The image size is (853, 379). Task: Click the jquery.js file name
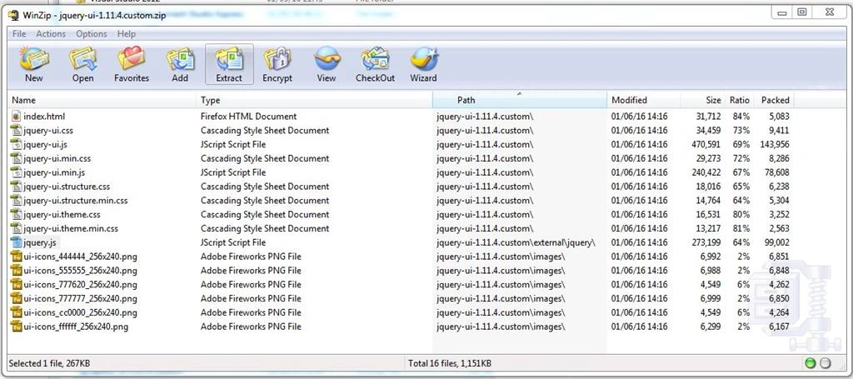(39, 242)
